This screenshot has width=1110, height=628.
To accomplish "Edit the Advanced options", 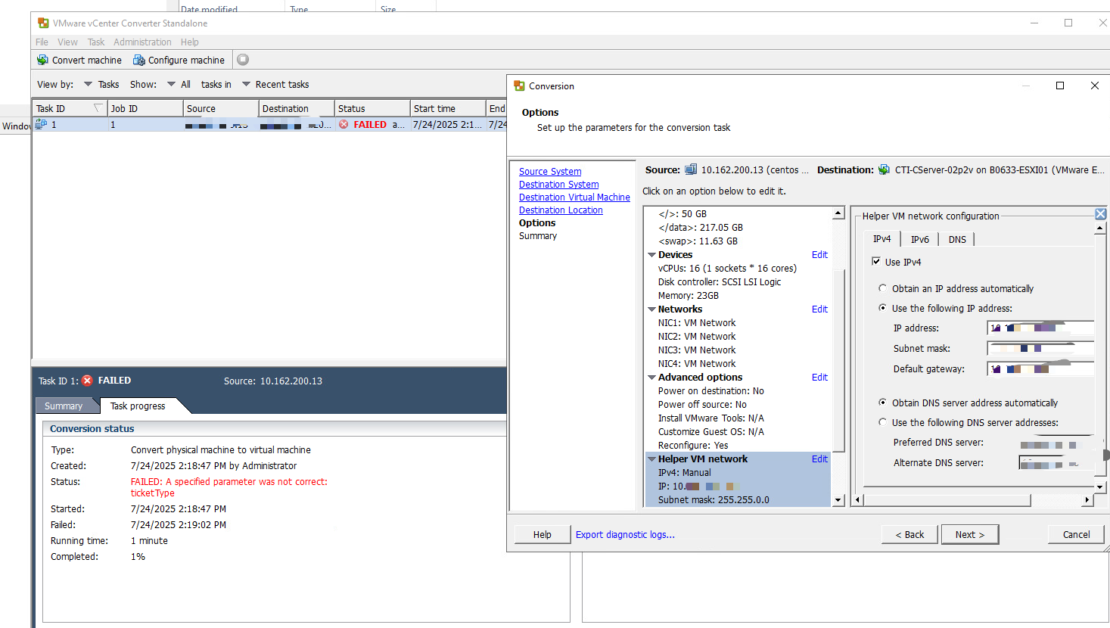I will [x=819, y=378].
